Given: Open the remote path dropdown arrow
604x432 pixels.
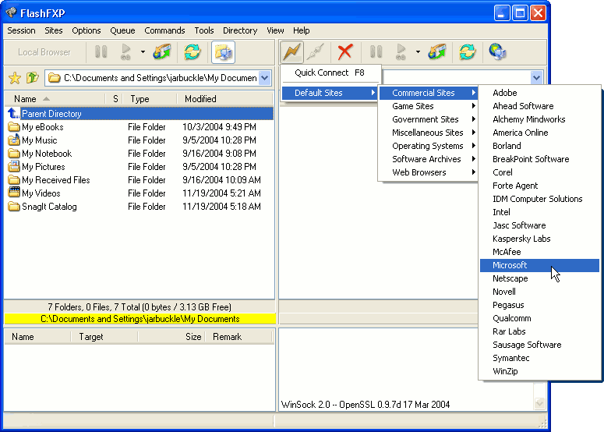Looking at the screenshot, I should [536, 78].
